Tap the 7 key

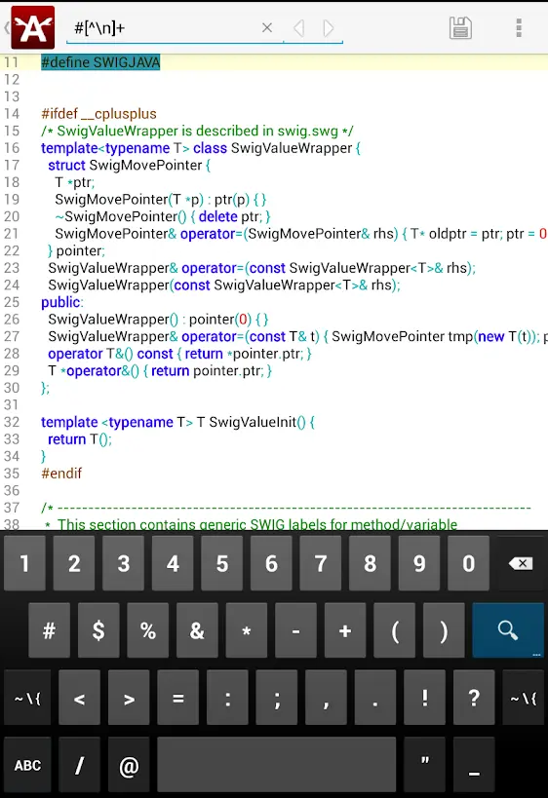(321, 563)
